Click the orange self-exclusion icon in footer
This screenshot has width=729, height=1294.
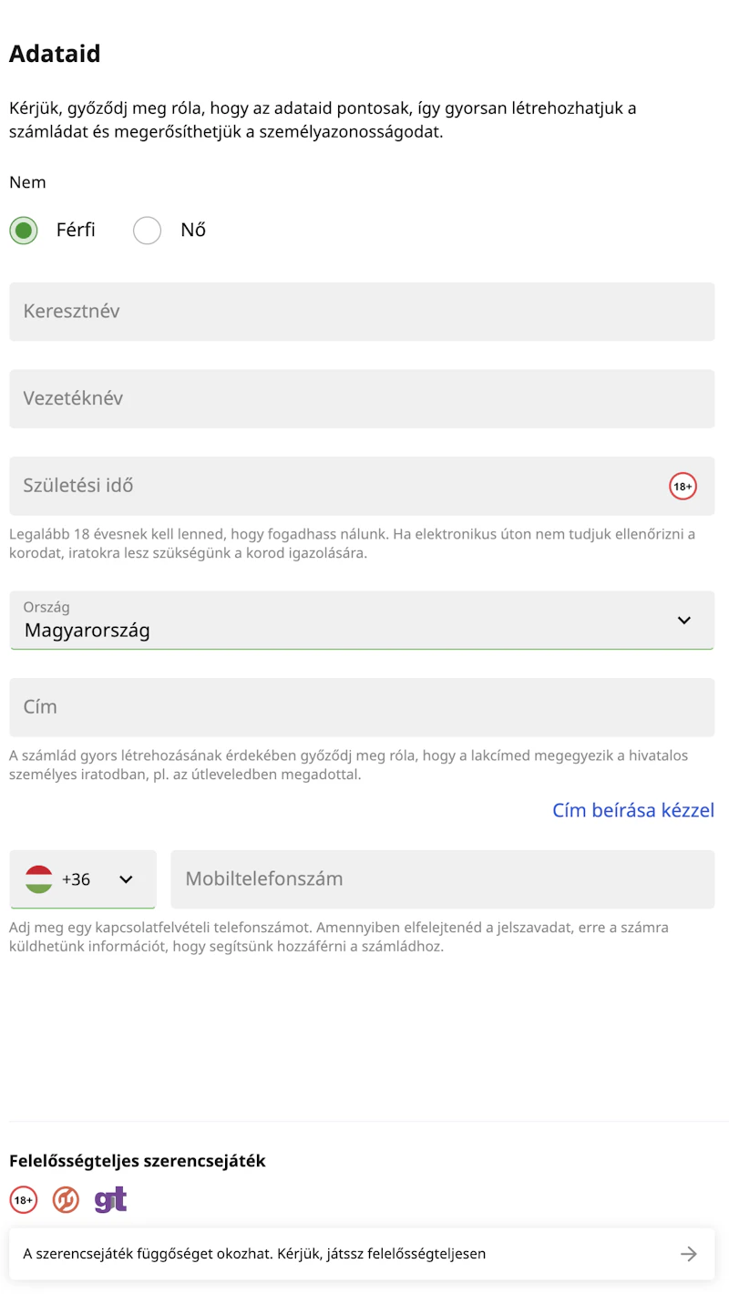(x=66, y=1200)
